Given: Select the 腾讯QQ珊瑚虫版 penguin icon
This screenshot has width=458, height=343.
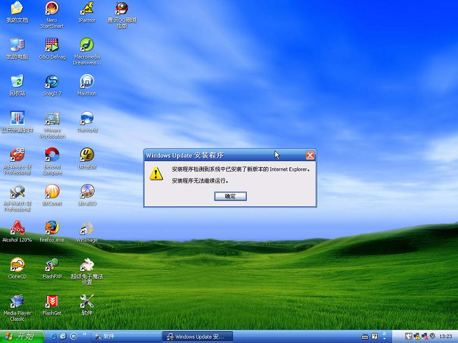Looking at the screenshot, I should tap(122, 15).
